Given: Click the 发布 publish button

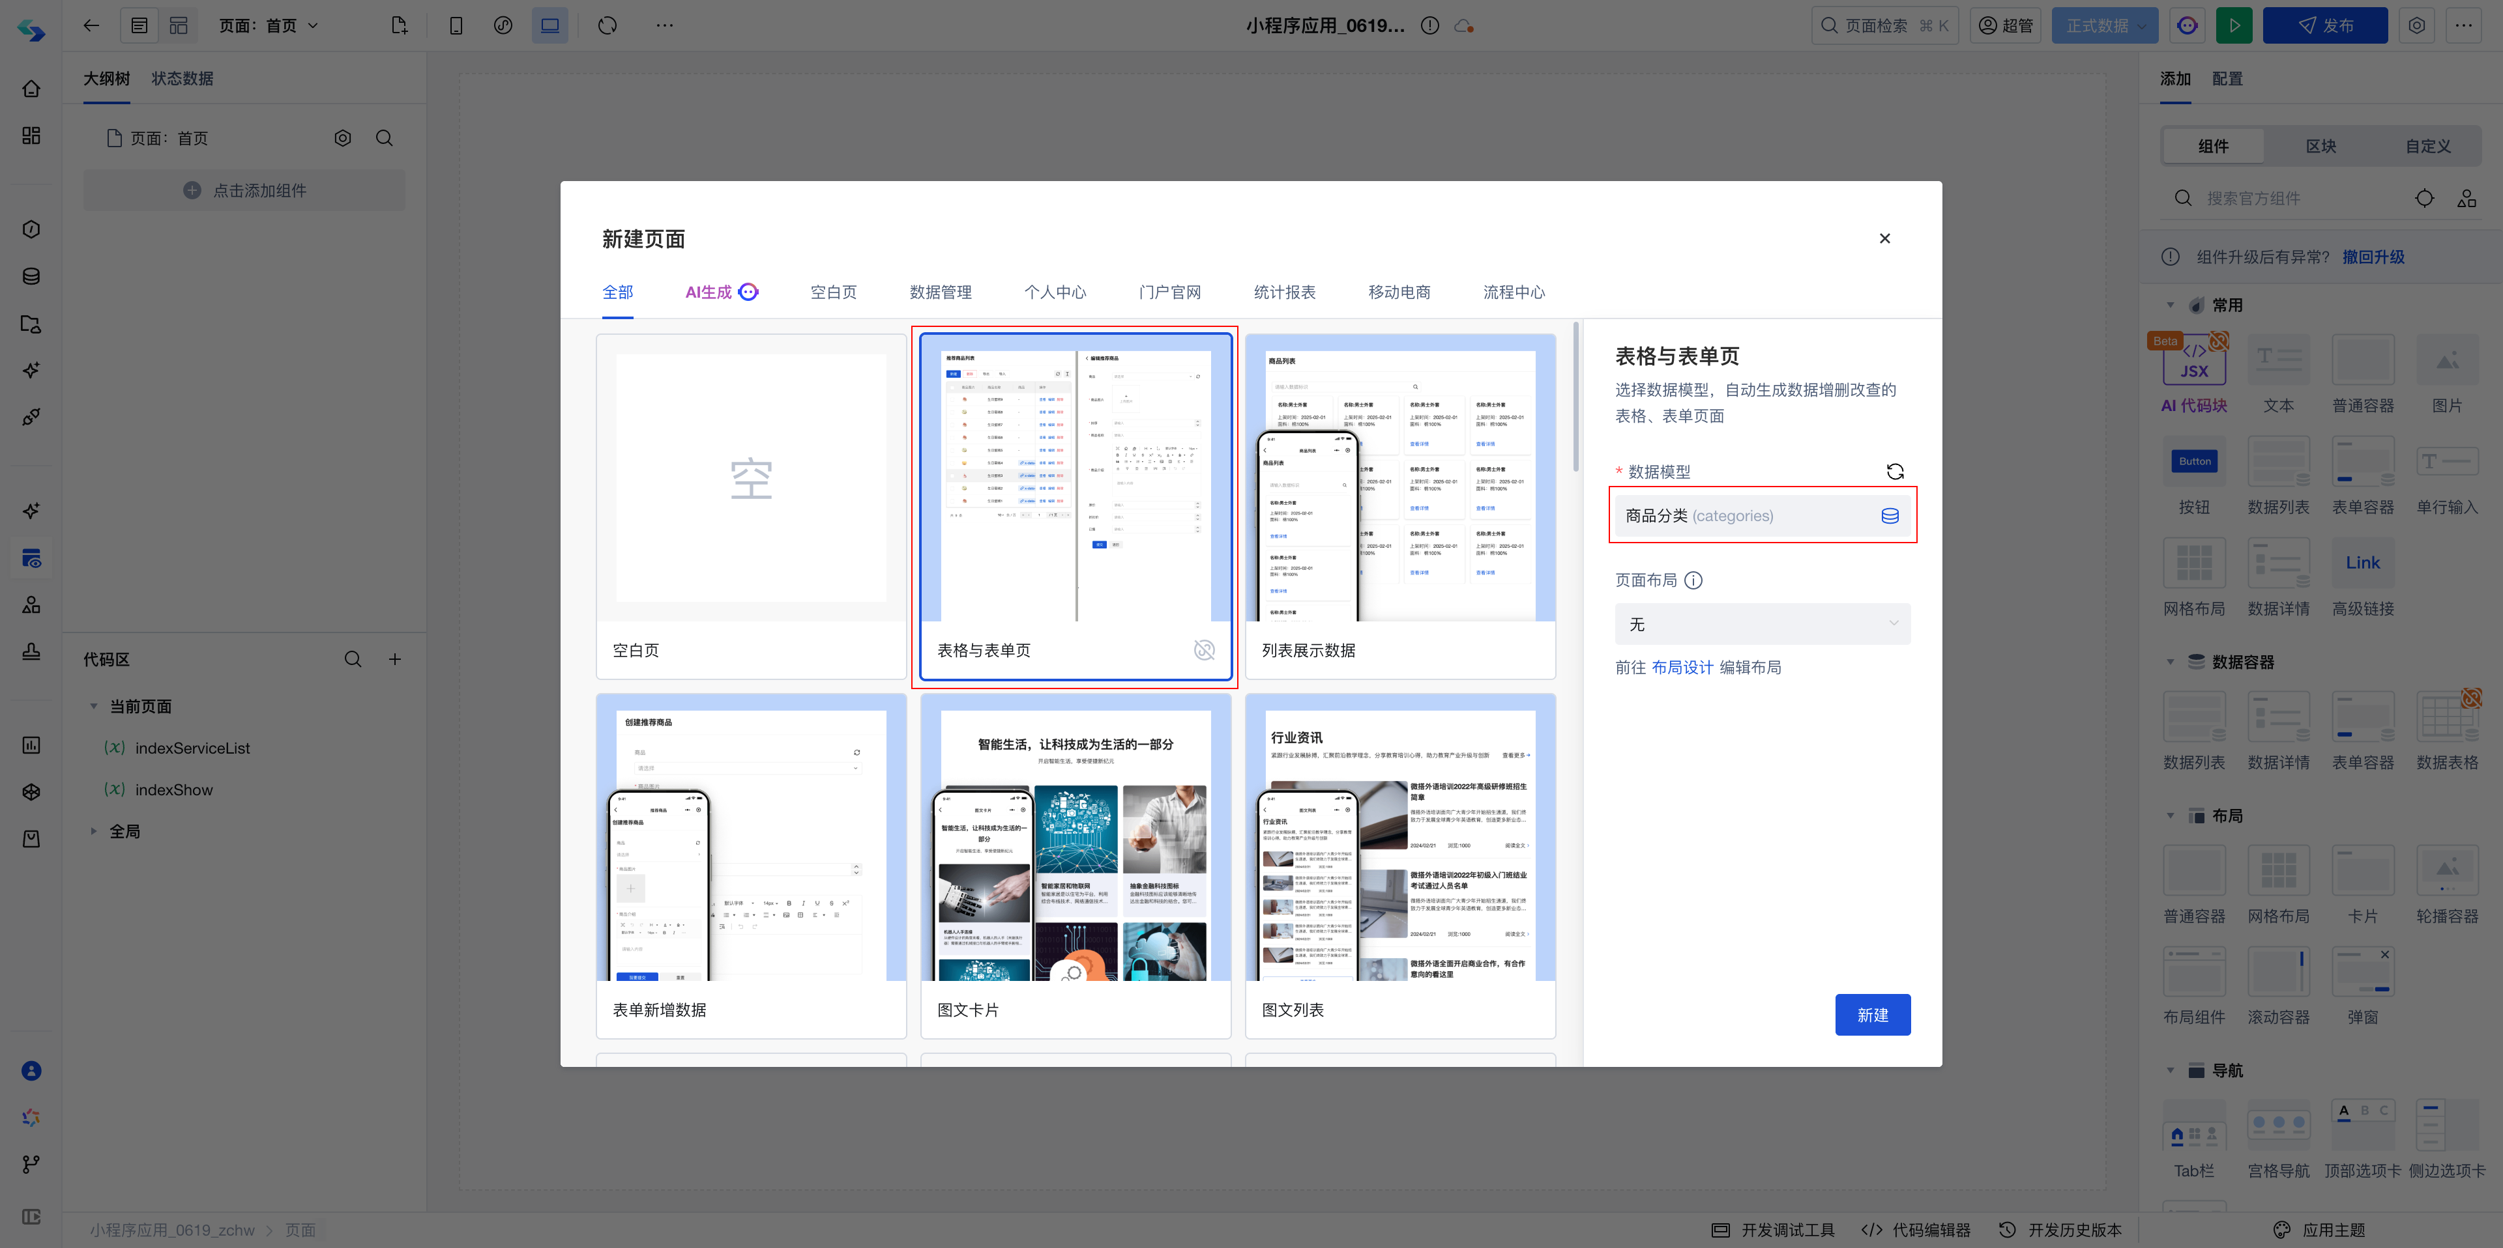Looking at the screenshot, I should (x=2324, y=26).
